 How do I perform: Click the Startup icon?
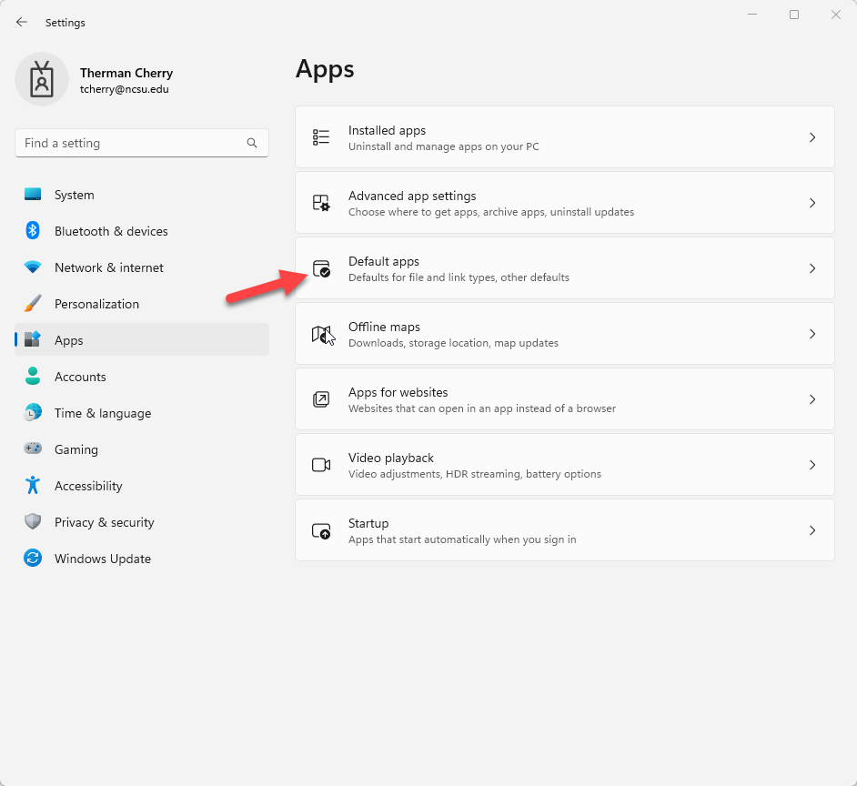(x=321, y=530)
